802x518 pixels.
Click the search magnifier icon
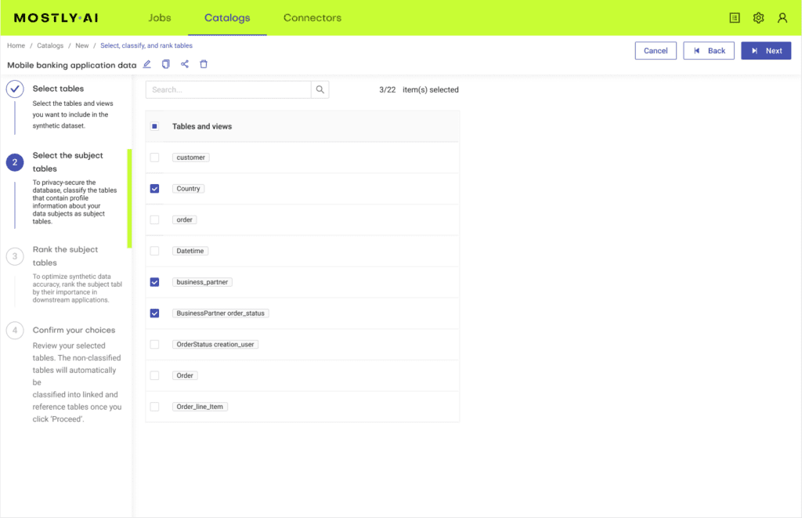(x=320, y=90)
